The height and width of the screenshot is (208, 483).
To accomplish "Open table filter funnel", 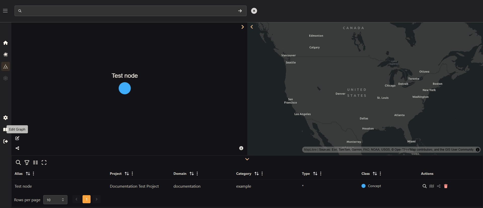I will coord(27,162).
